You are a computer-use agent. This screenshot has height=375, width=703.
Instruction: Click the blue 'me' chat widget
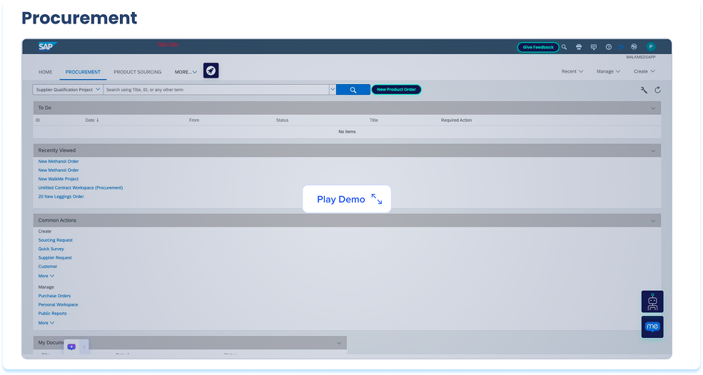(652, 327)
